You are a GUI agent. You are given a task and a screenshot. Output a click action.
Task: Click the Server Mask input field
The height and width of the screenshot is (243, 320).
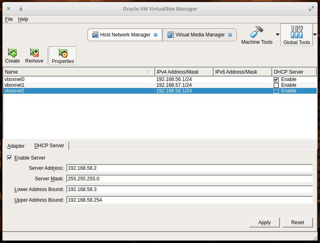[x=189, y=179]
